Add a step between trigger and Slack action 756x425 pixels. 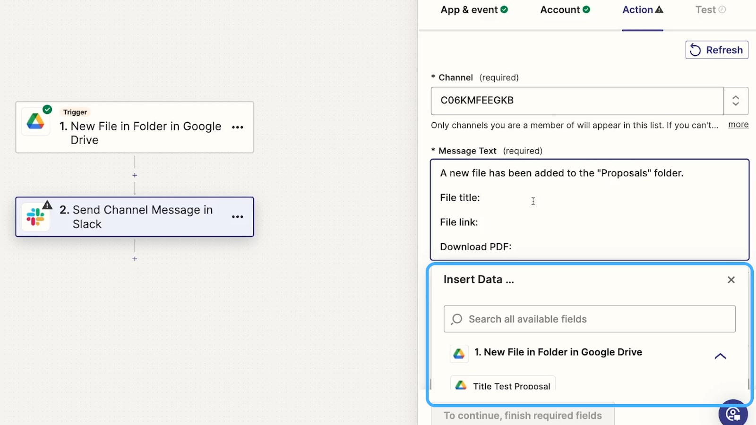[x=135, y=175]
